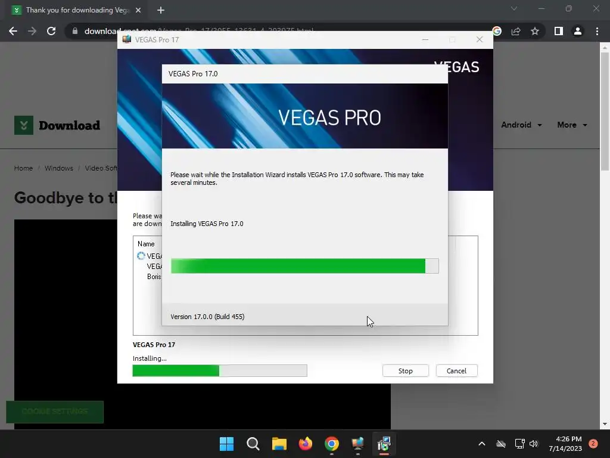Image resolution: width=610 pixels, height=458 pixels.
Task: Click the site lock icon in address bar
Action: (75, 31)
